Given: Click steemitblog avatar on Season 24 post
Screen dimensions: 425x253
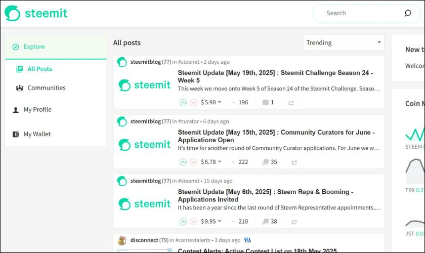Looking at the screenshot, I should 122,62.
